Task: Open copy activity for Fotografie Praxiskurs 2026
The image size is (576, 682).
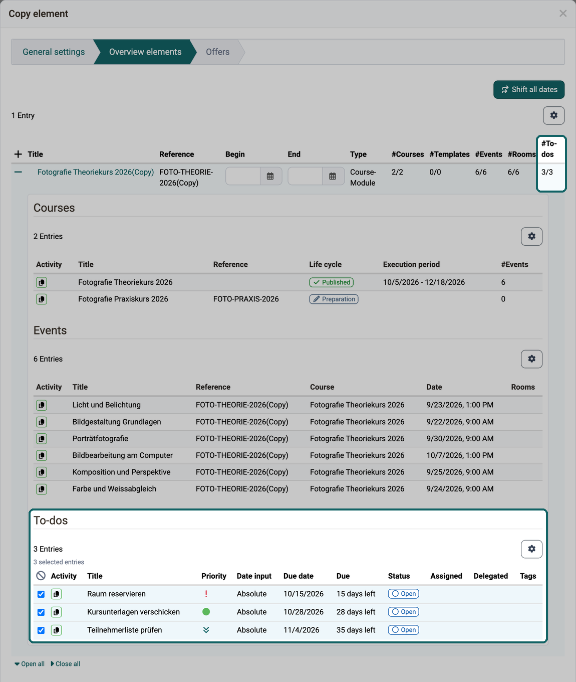Action: [x=42, y=299]
